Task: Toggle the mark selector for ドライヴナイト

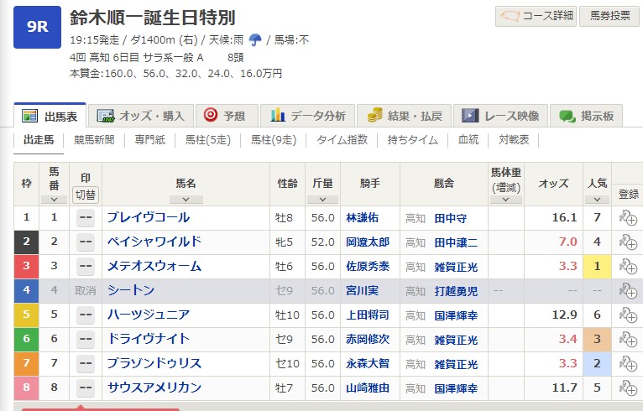Action: point(86,340)
